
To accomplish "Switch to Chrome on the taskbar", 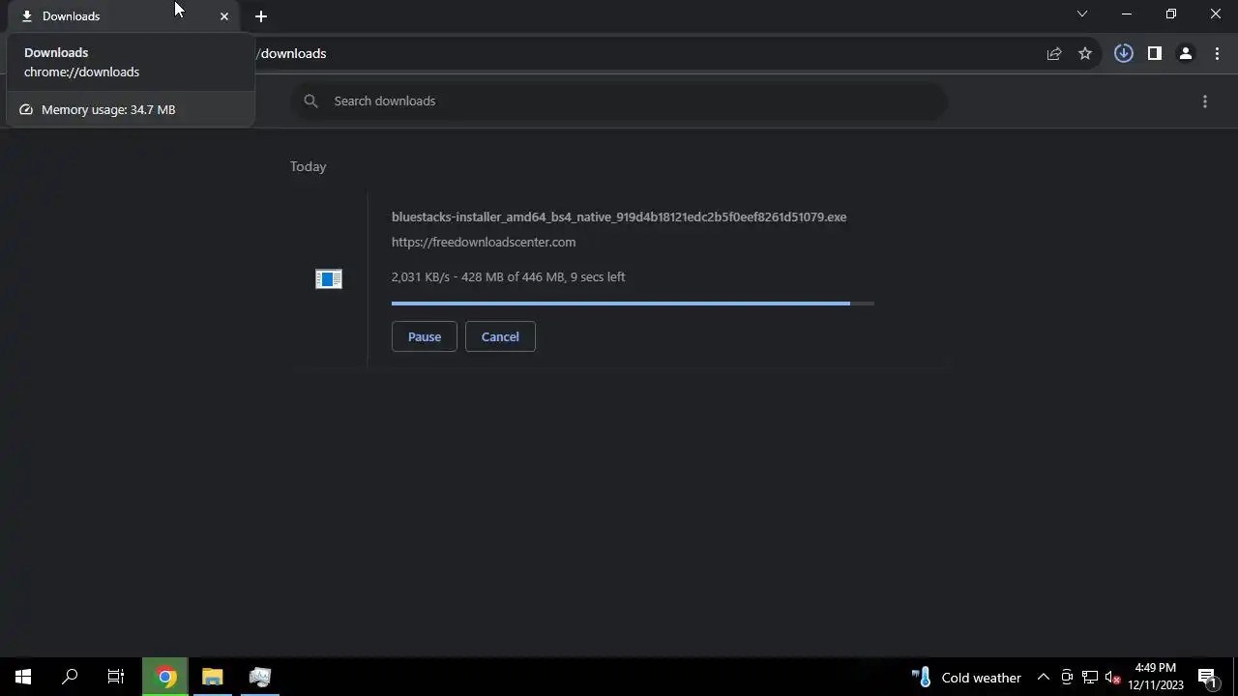I will click(166, 677).
